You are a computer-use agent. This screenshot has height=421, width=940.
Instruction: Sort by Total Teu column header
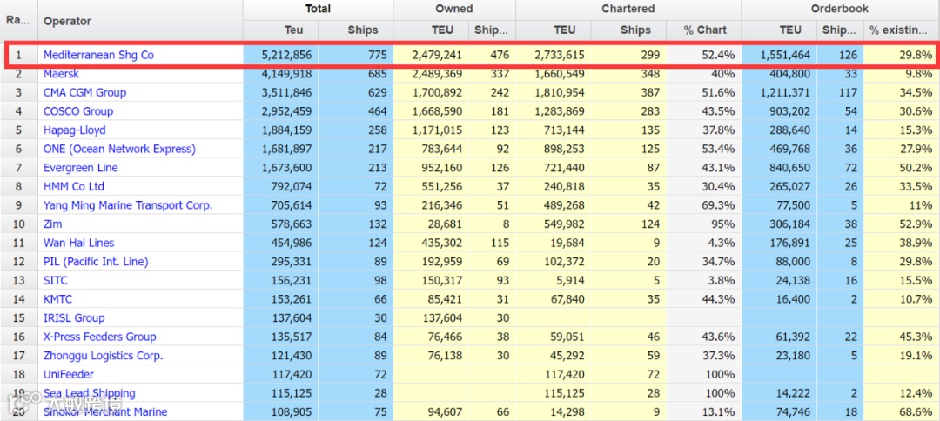(x=280, y=30)
